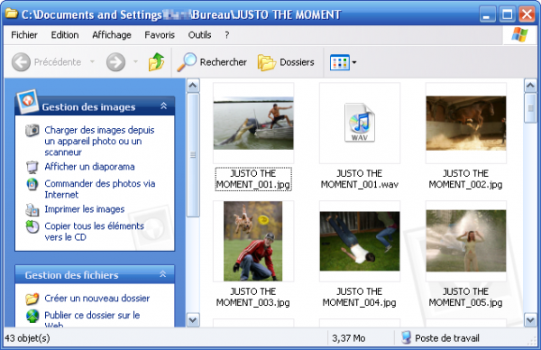Click Copier tous les éléments vers le CD
Viewport: 541px width, 350px height.
(x=94, y=232)
